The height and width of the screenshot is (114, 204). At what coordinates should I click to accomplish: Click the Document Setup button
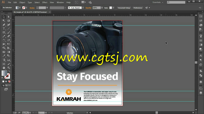pos(124,8)
